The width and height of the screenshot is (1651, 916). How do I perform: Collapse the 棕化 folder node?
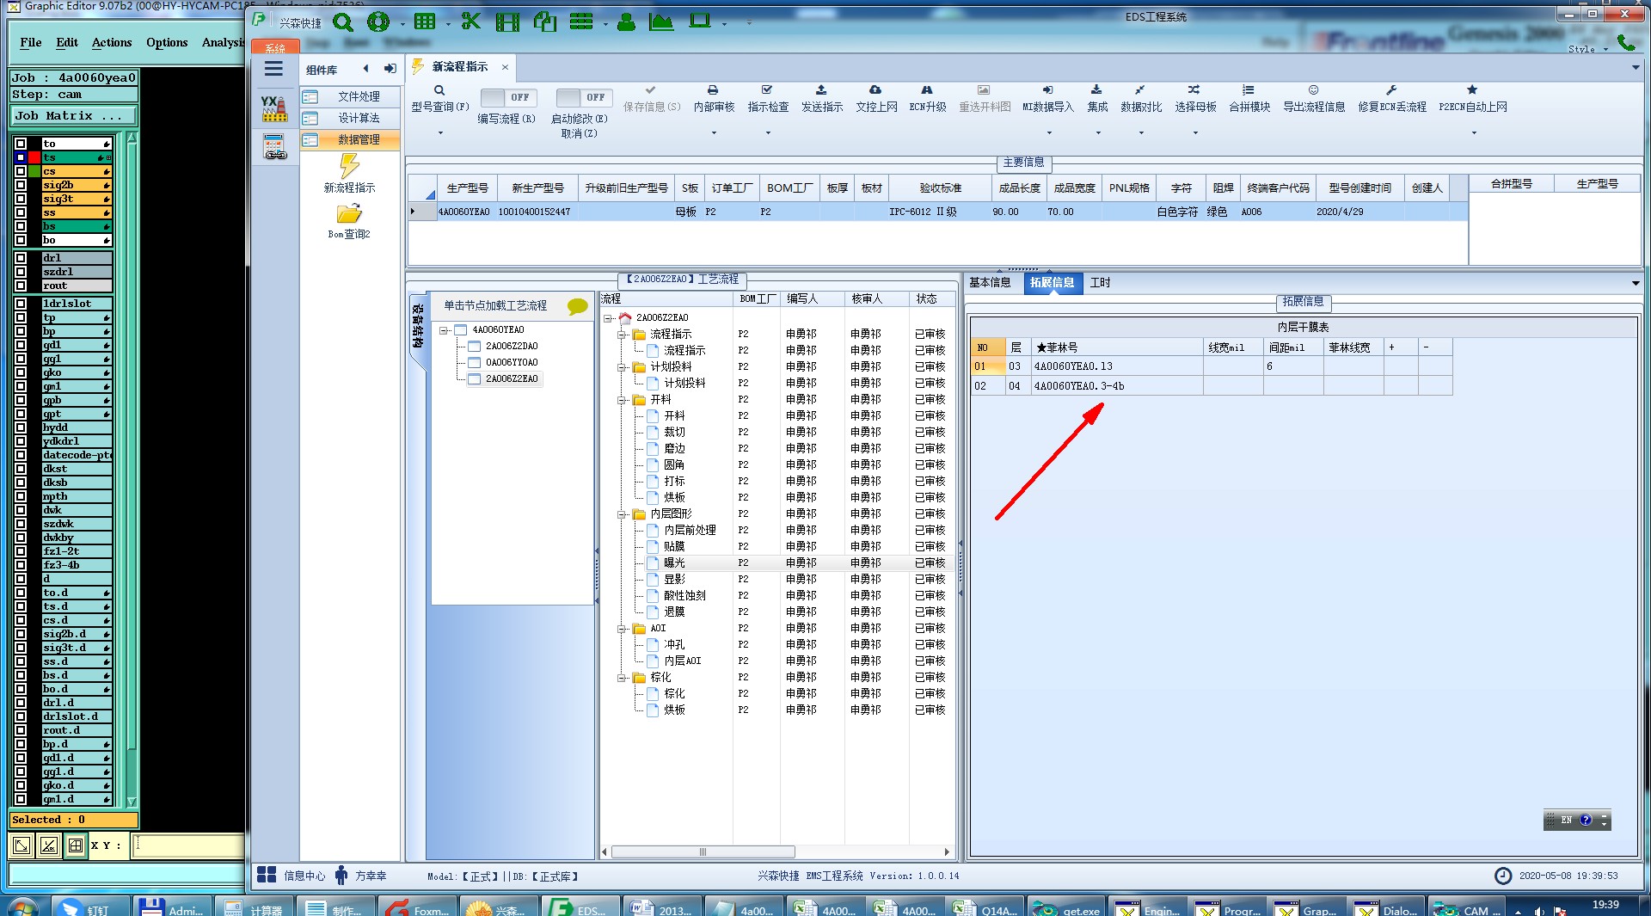tap(622, 678)
